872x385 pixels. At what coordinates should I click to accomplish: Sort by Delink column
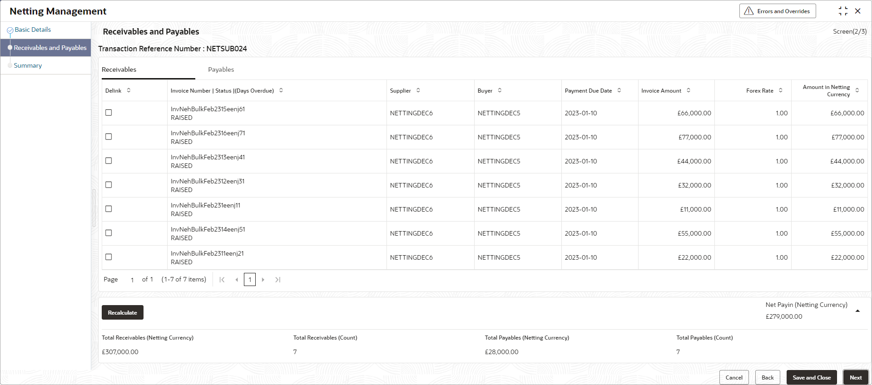(129, 90)
